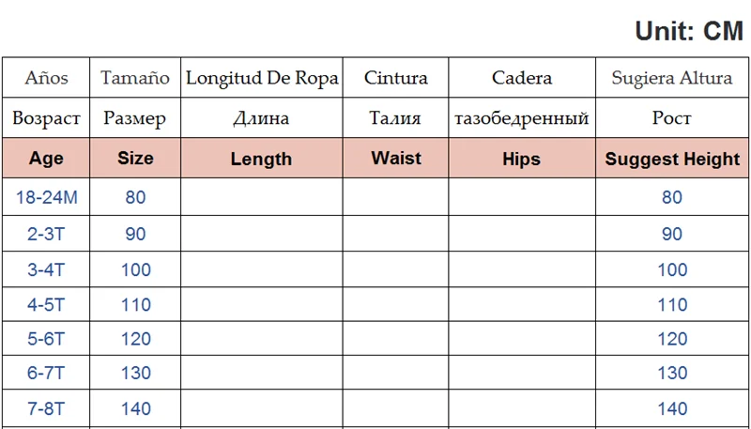Select the Russian Возраст header cell
This screenshot has height=429, width=751.
46,118
